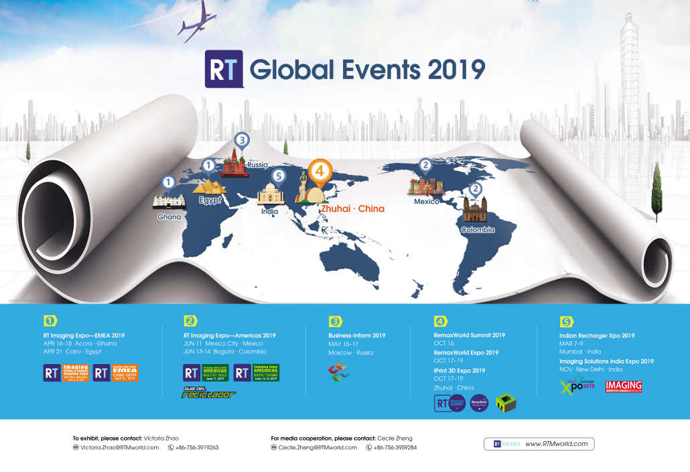Click 'APR 21 Cairo · Egypt' date line

click(x=72, y=352)
